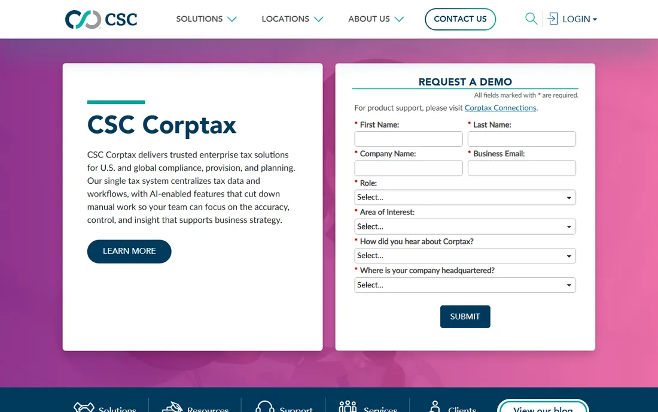Image resolution: width=658 pixels, height=412 pixels.
Task: Click the Solutions handshake icon in footer bar
Action: [84, 407]
